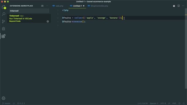Switch to ShopController.php tab

(x=98, y=6)
